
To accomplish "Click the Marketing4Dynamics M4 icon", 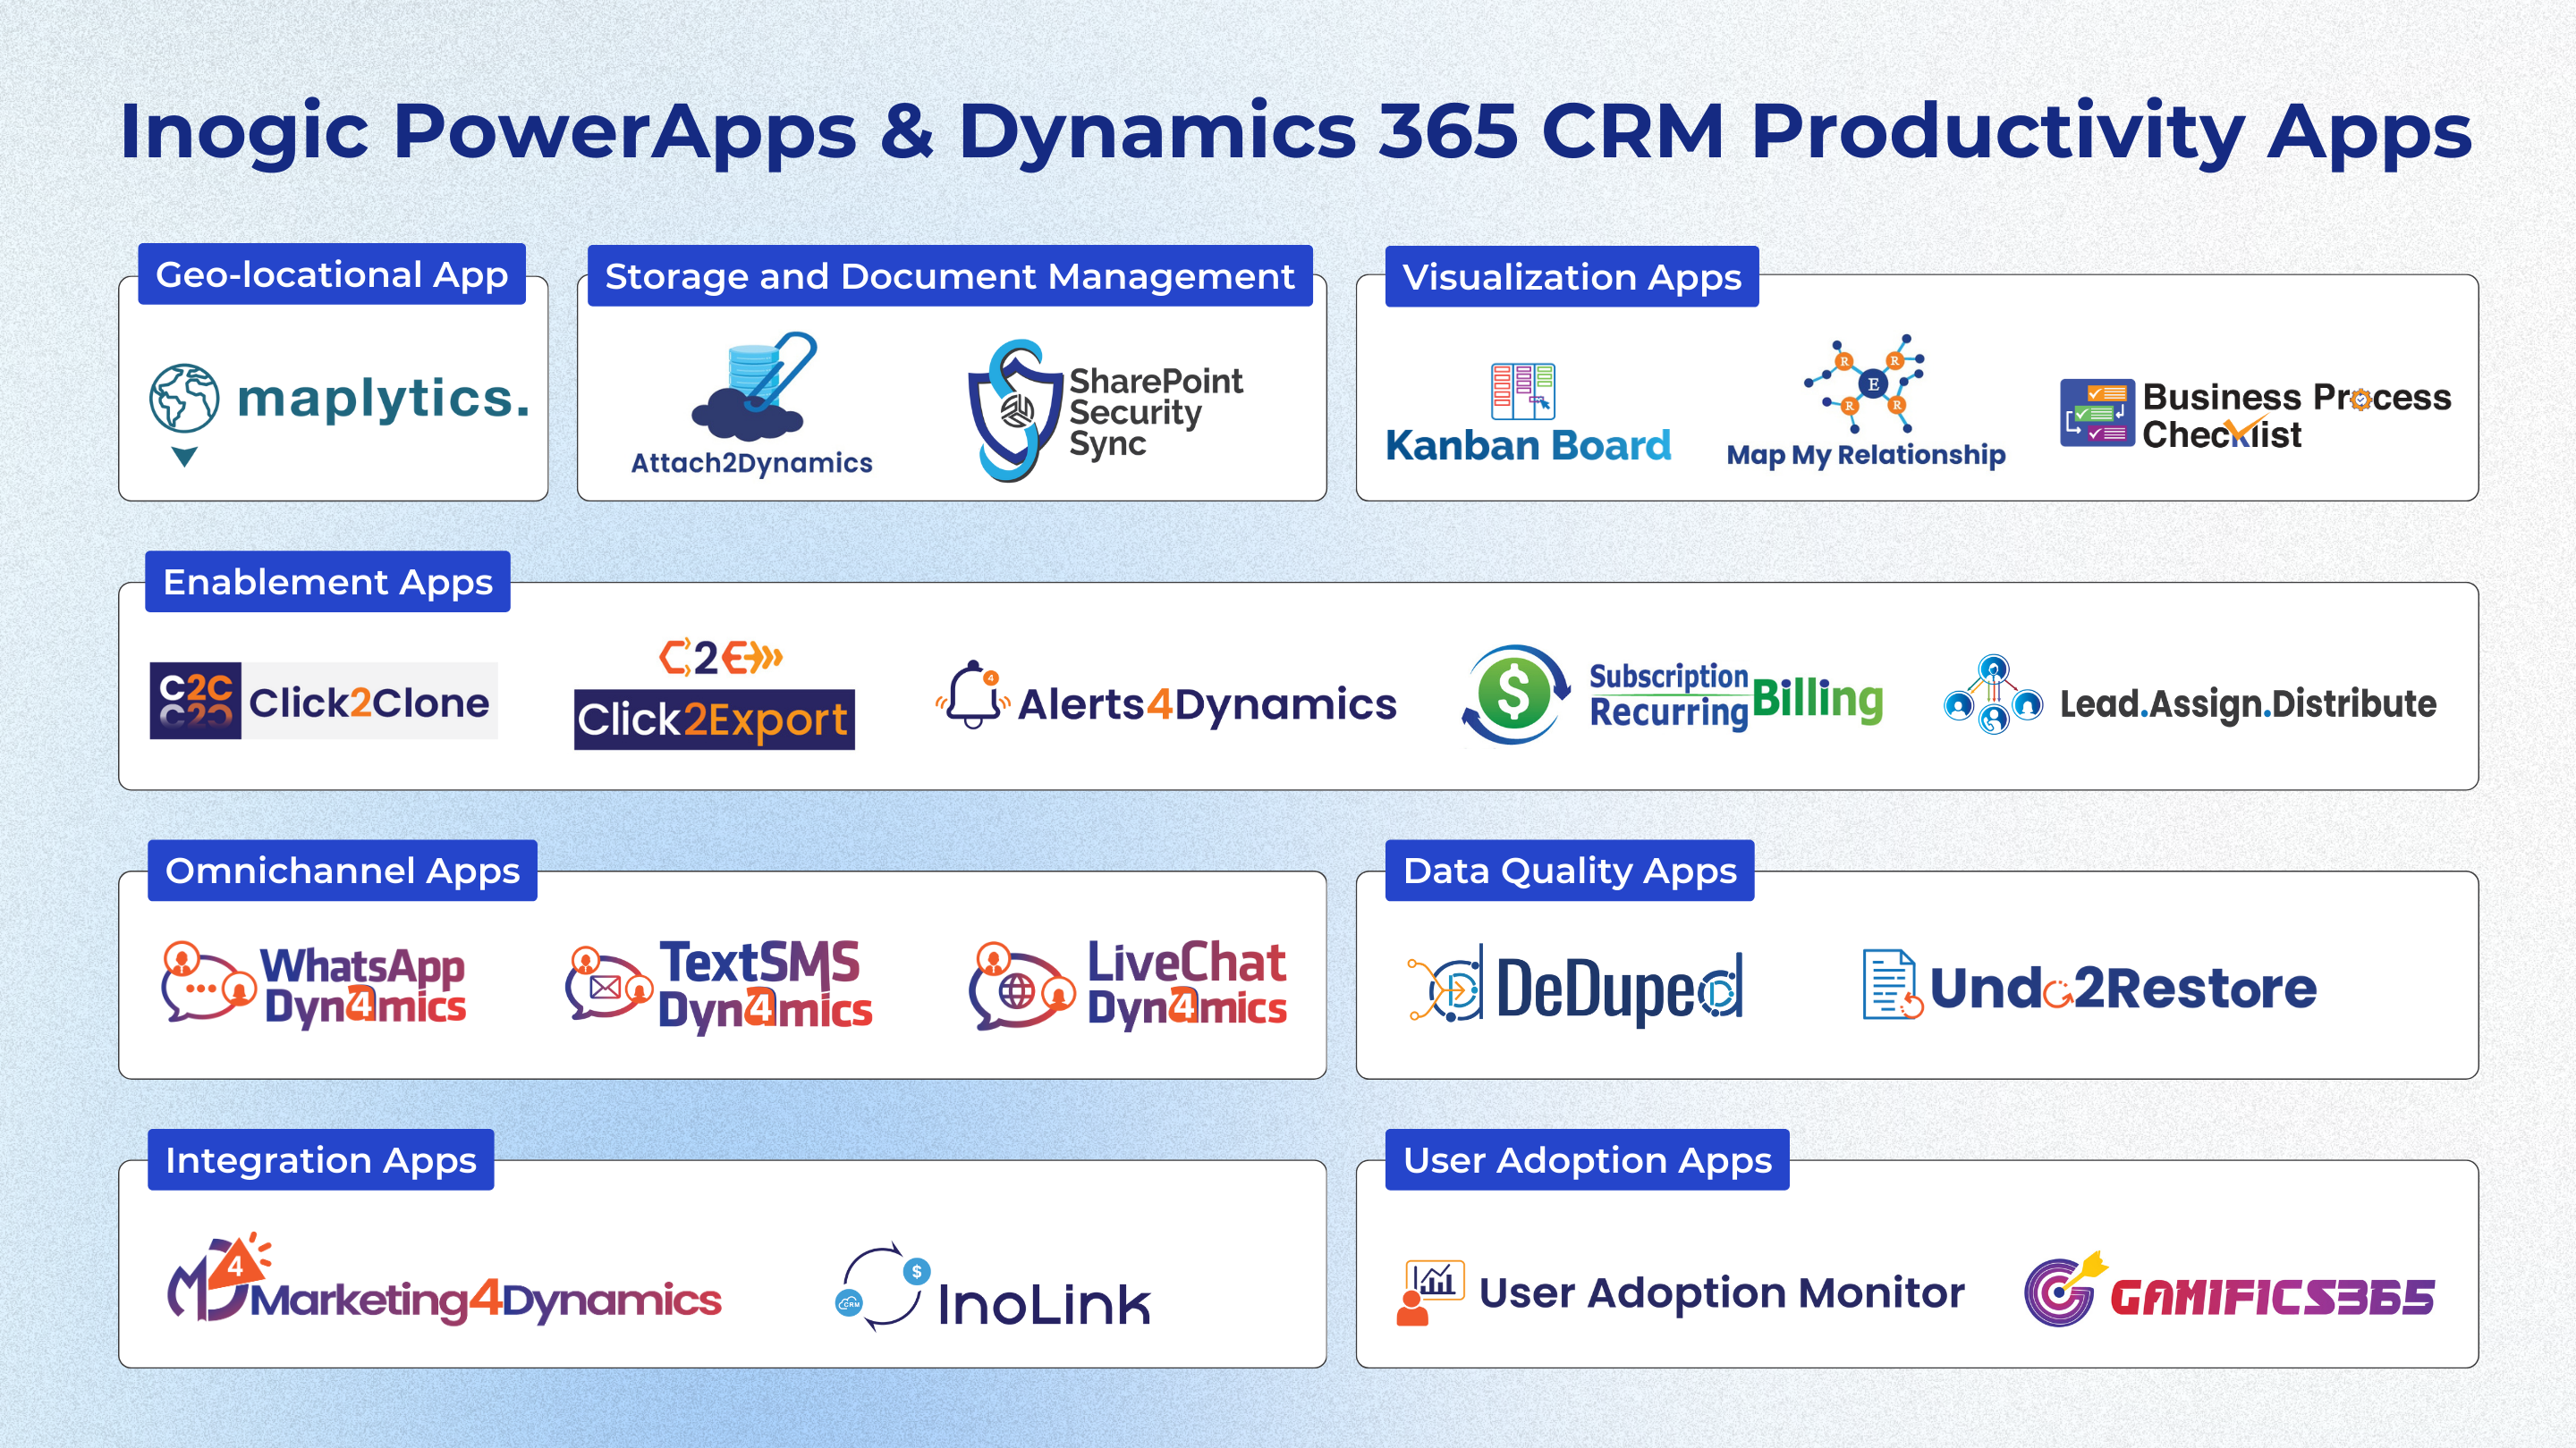I will [220, 1277].
